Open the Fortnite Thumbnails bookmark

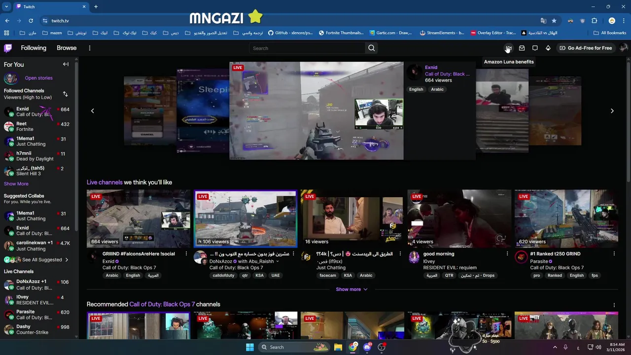342,33
